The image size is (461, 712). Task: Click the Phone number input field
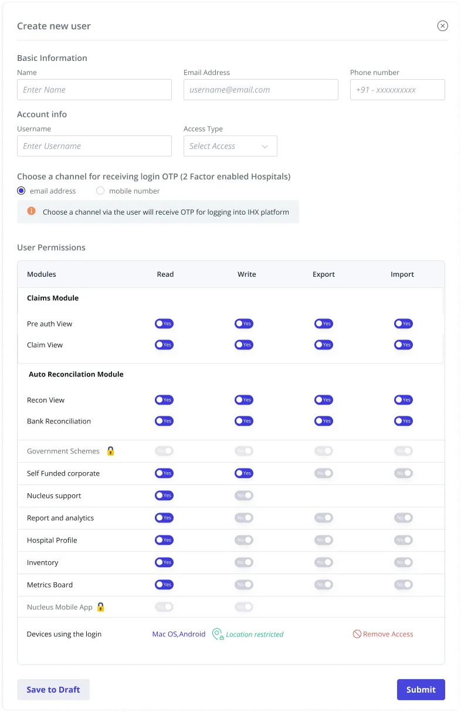(x=398, y=90)
